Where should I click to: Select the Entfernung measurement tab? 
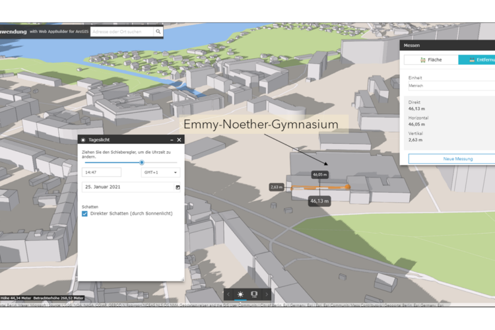[x=478, y=59]
